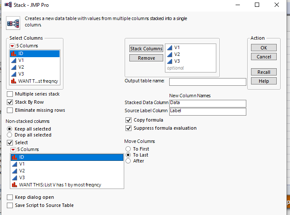This screenshot has width=290, height=215.
Task: Open the red triangle menu above Select Columns
Action: (x=12, y=46)
